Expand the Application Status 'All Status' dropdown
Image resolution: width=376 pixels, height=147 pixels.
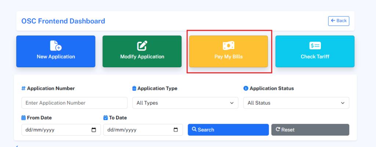(296, 103)
